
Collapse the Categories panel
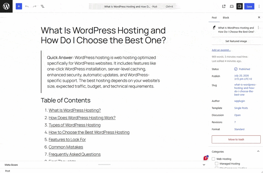(258, 151)
